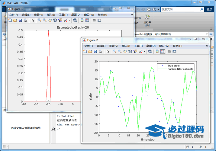Open 工具(T) menu in Figure 2

138,46
